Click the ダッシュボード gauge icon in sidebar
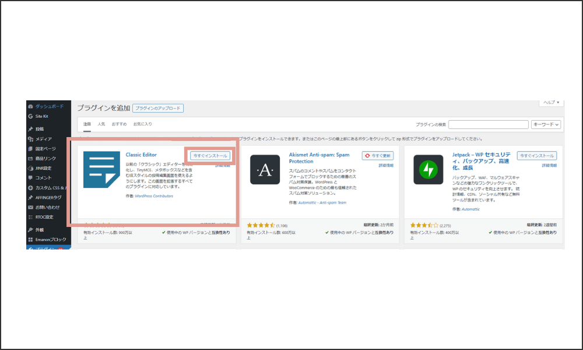Viewport: 583px width, 350px height. [x=30, y=106]
